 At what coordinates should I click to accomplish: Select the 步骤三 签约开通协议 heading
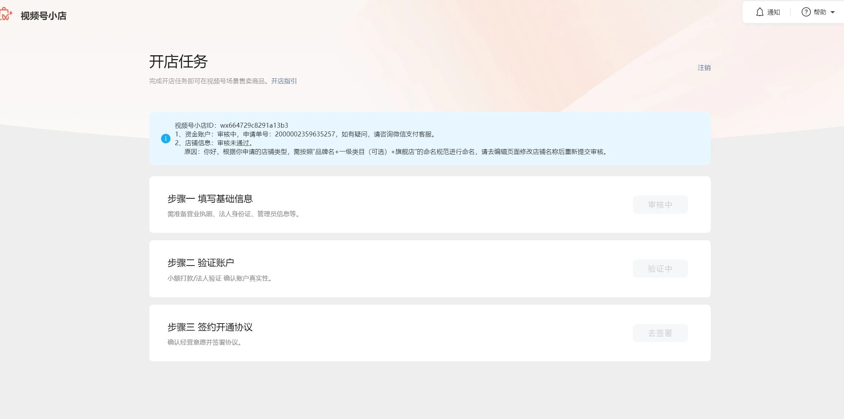pos(210,327)
